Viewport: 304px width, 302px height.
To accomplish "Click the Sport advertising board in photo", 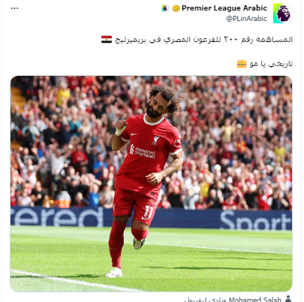I will (256, 221).
